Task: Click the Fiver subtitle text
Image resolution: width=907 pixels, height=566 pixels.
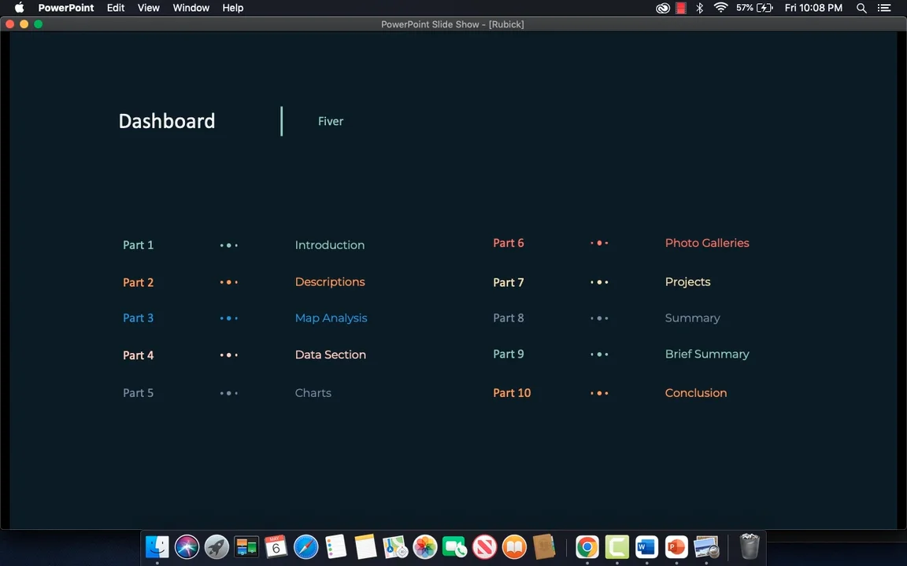Action: coord(331,121)
